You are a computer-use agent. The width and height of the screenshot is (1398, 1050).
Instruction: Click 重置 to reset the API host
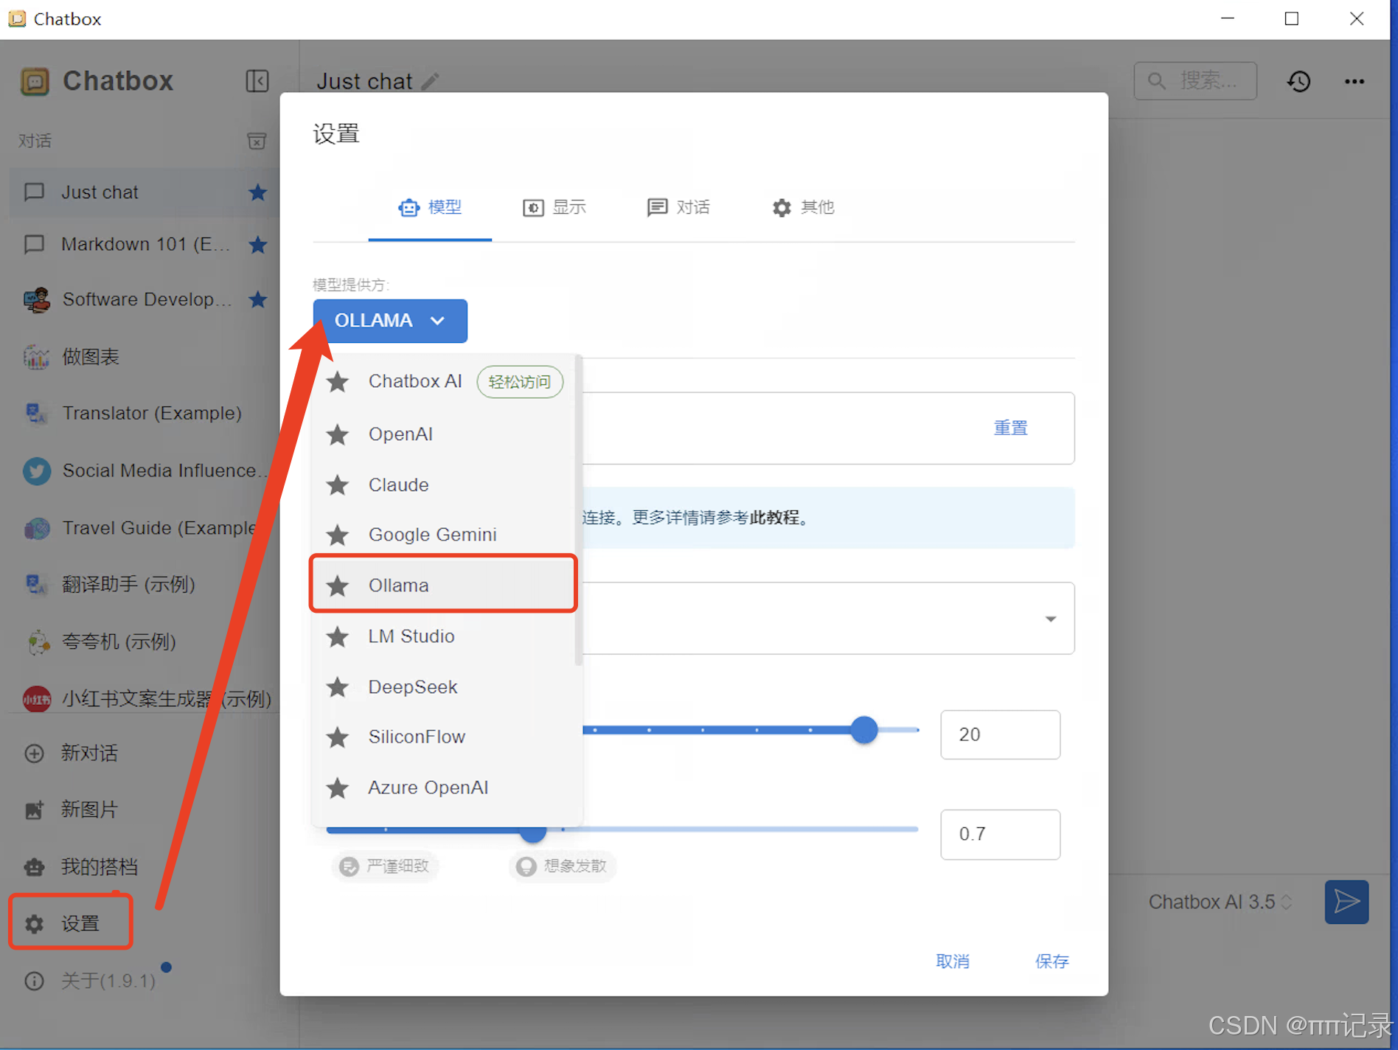(1010, 428)
